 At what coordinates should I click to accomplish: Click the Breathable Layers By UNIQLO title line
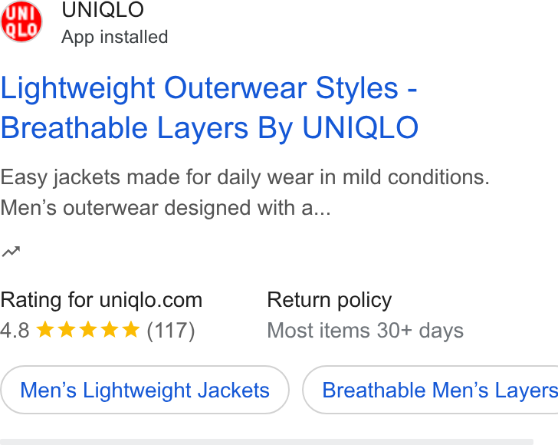[209, 128]
